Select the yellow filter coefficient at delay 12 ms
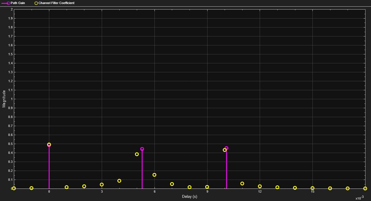Image resolution: width=371 pixels, height=201 pixels. [x=260, y=186]
